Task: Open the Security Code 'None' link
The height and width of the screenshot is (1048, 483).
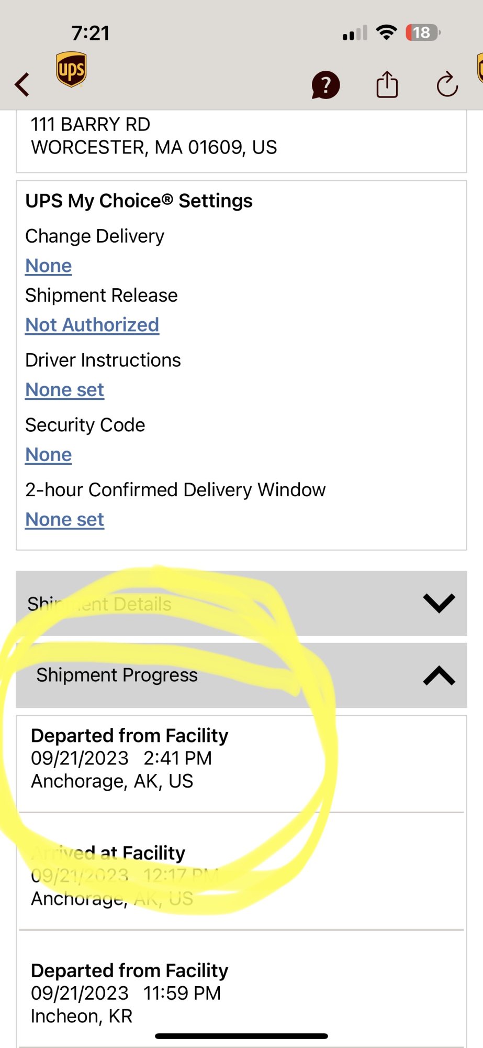Action: [49, 455]
